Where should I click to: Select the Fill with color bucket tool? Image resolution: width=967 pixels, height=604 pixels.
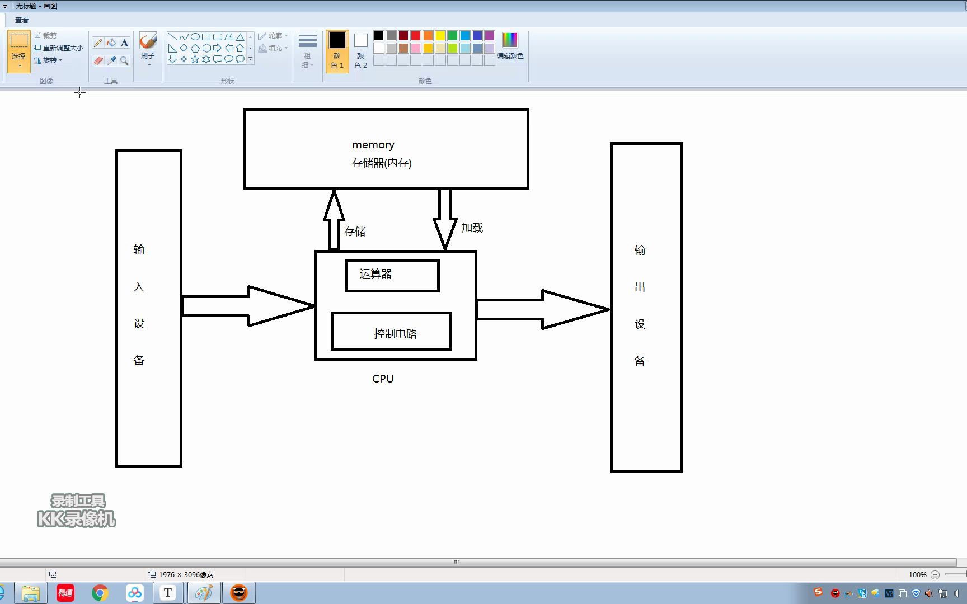111,43
